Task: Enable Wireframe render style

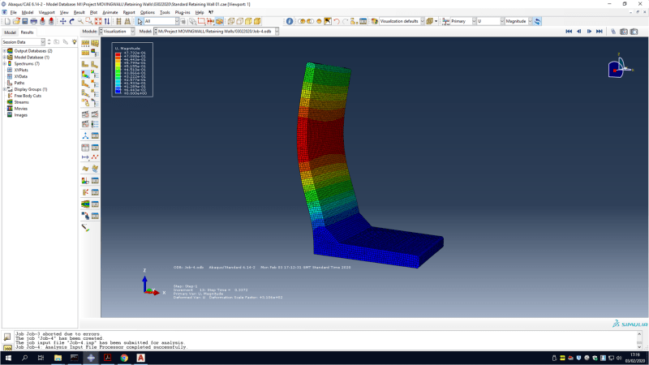Action: tap(231, 21)
